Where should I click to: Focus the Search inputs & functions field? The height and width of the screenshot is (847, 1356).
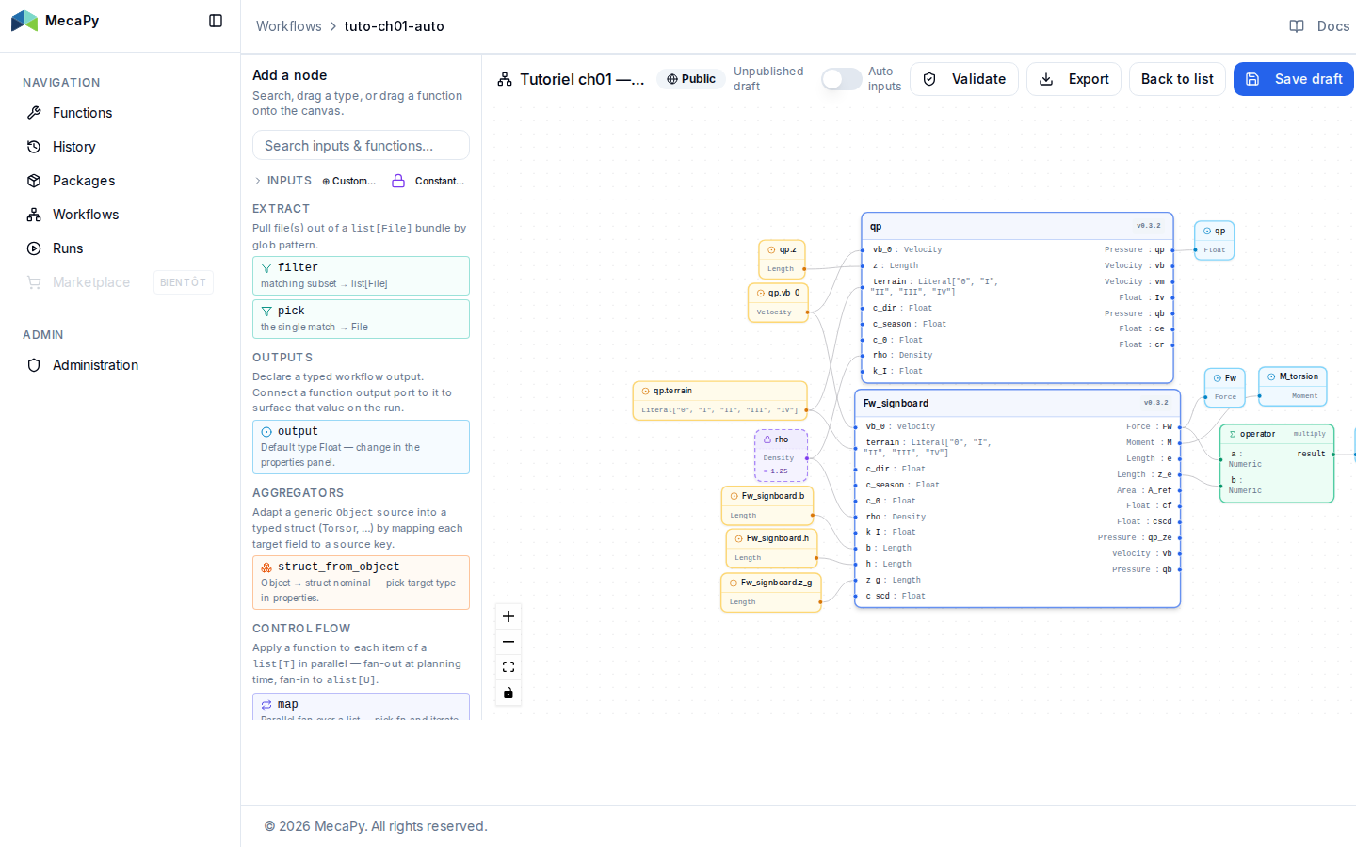(x=361, y=145)
